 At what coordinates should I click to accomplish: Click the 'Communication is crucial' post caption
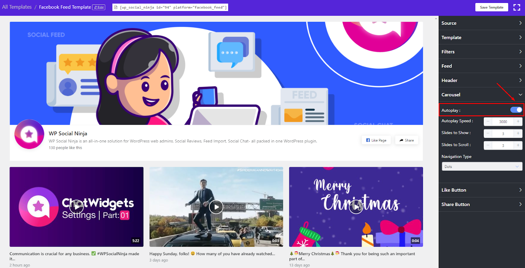coord(74,256)
